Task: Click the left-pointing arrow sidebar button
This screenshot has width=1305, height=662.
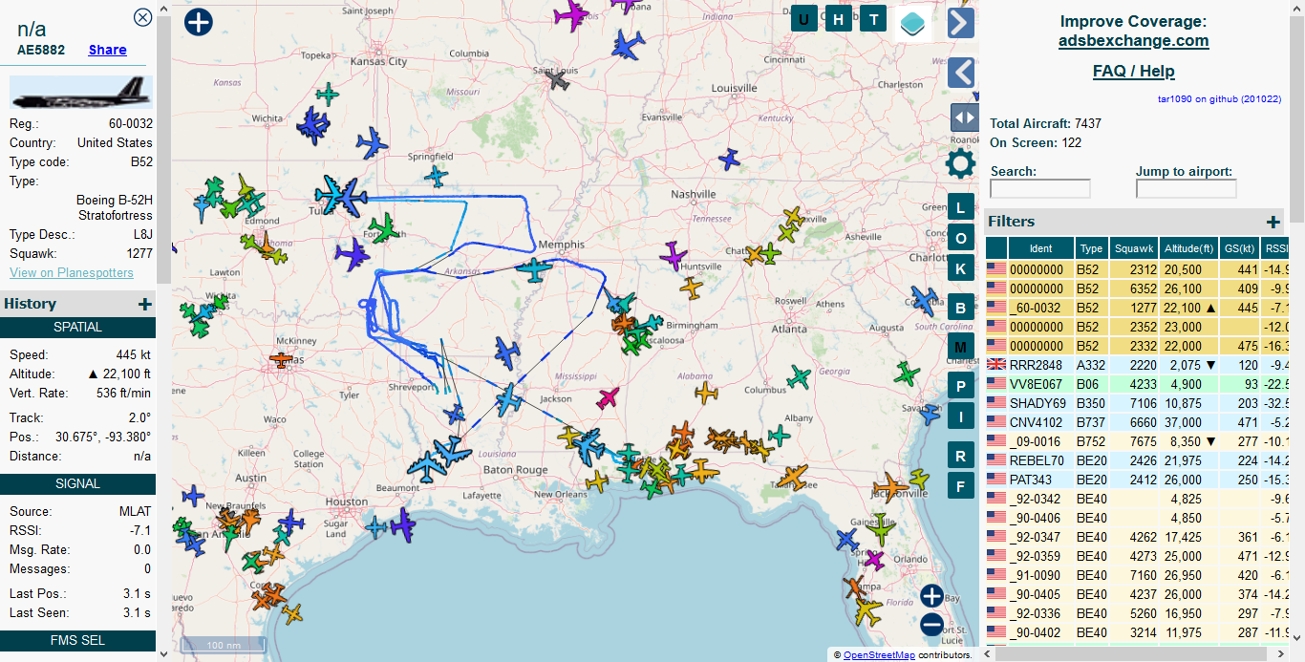Action: click(961, 73)
